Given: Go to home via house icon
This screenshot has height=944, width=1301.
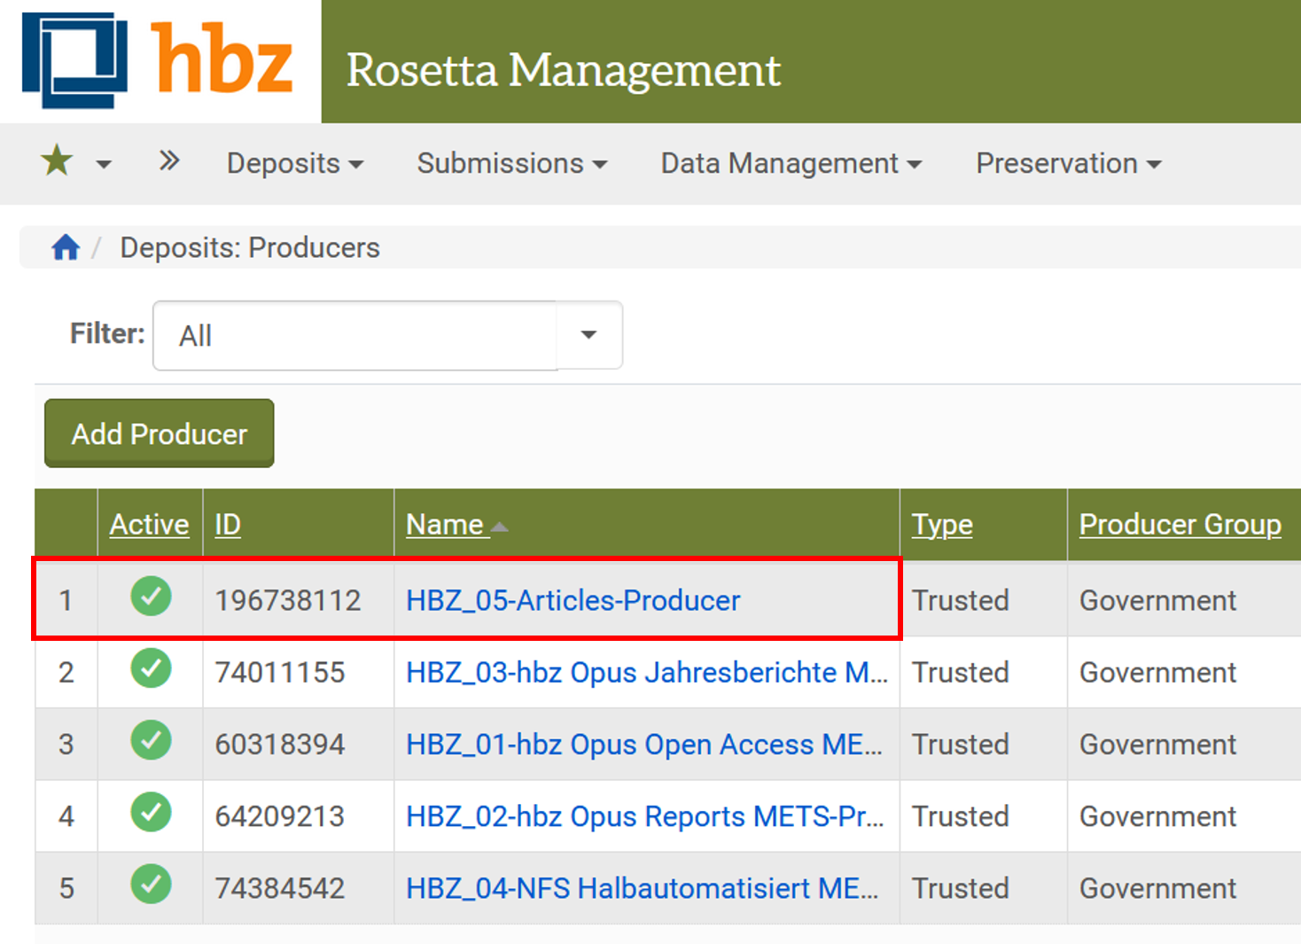Looking at the screenshot, I should click(x=66, y=247).
